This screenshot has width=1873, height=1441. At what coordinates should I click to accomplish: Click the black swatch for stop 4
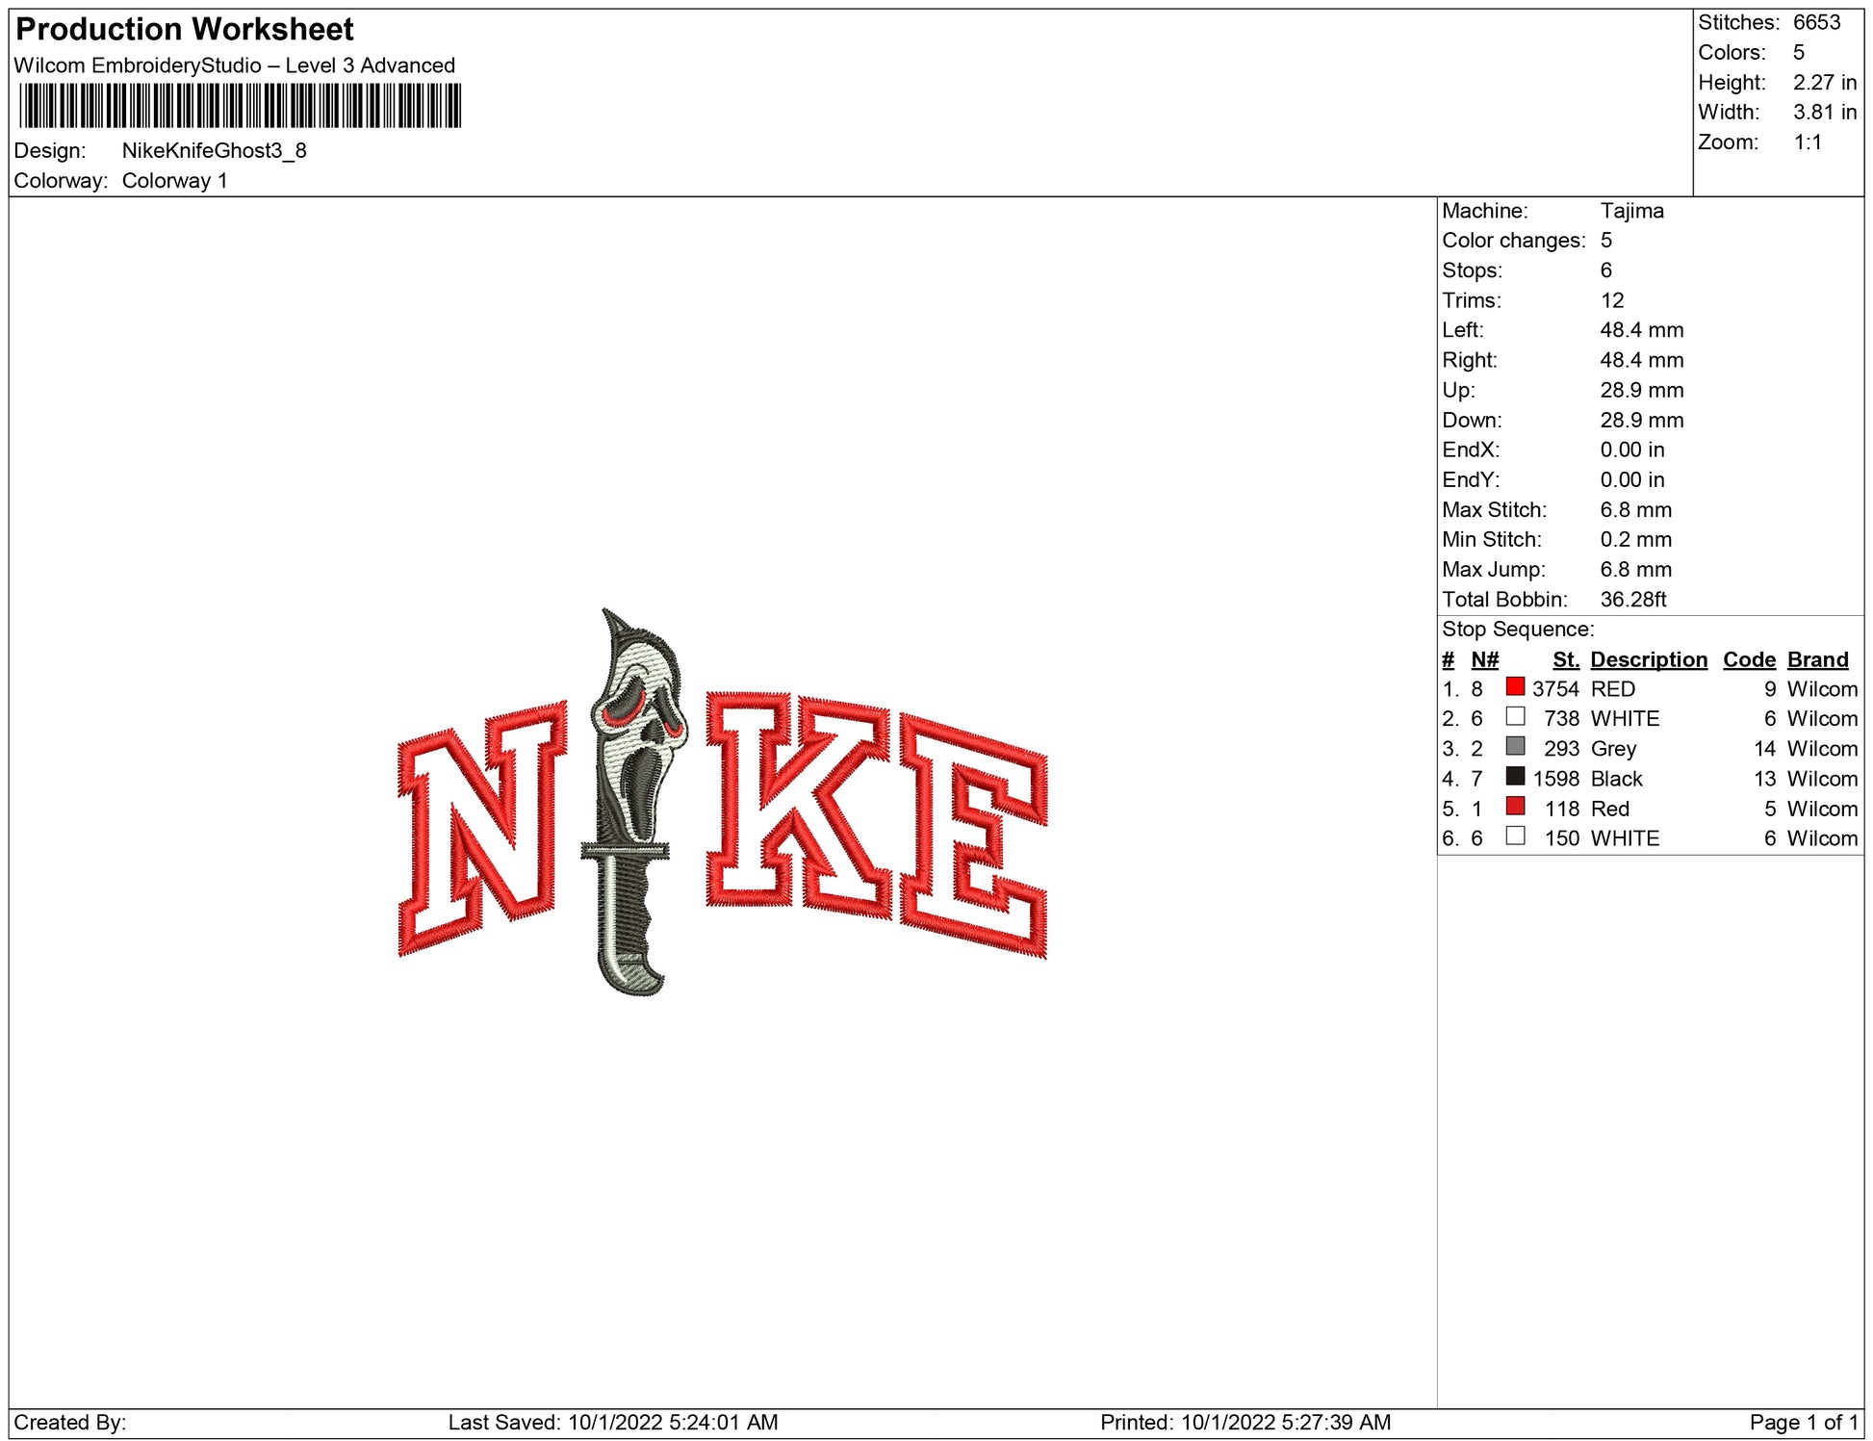click(1515, 777)
